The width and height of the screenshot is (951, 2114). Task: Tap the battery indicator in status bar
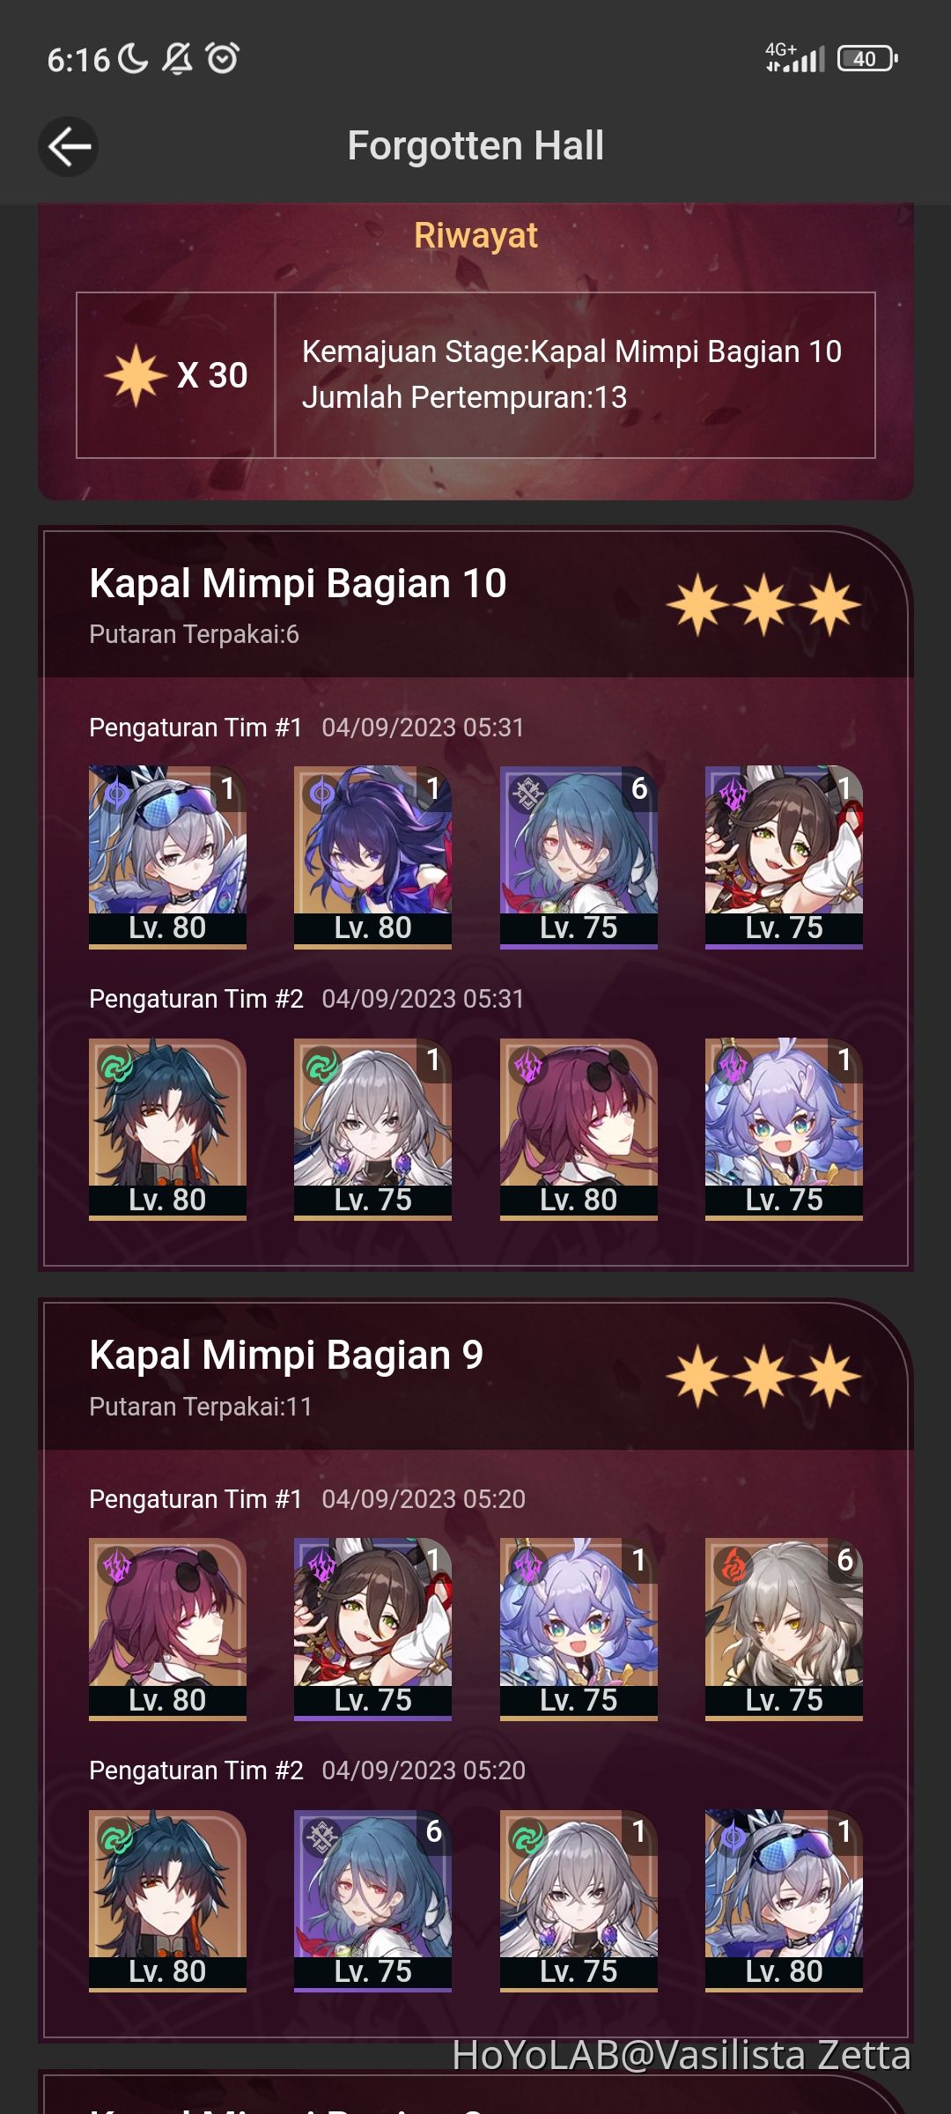point(867,58)
